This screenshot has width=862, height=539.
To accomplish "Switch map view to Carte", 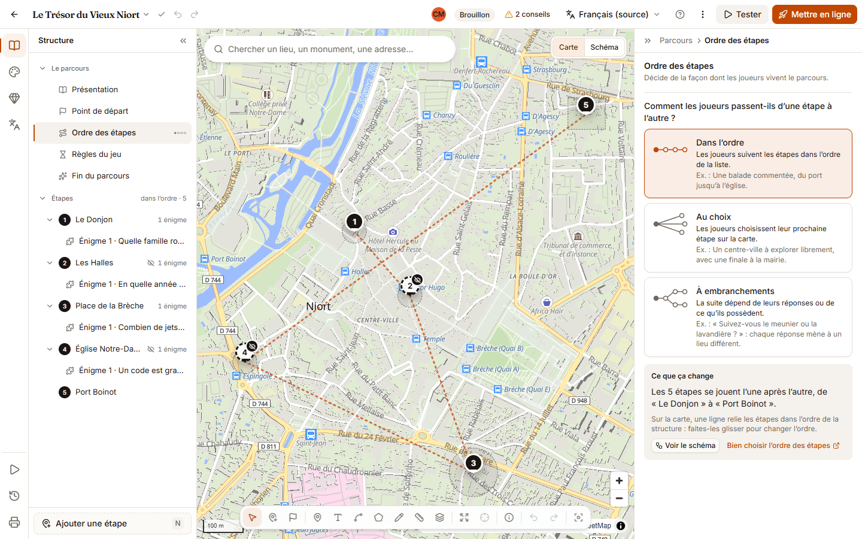I will point(569,47).
